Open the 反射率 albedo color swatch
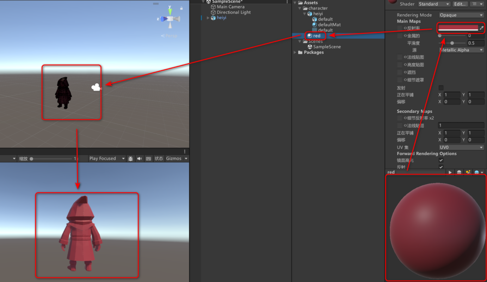 click(458, 28)
